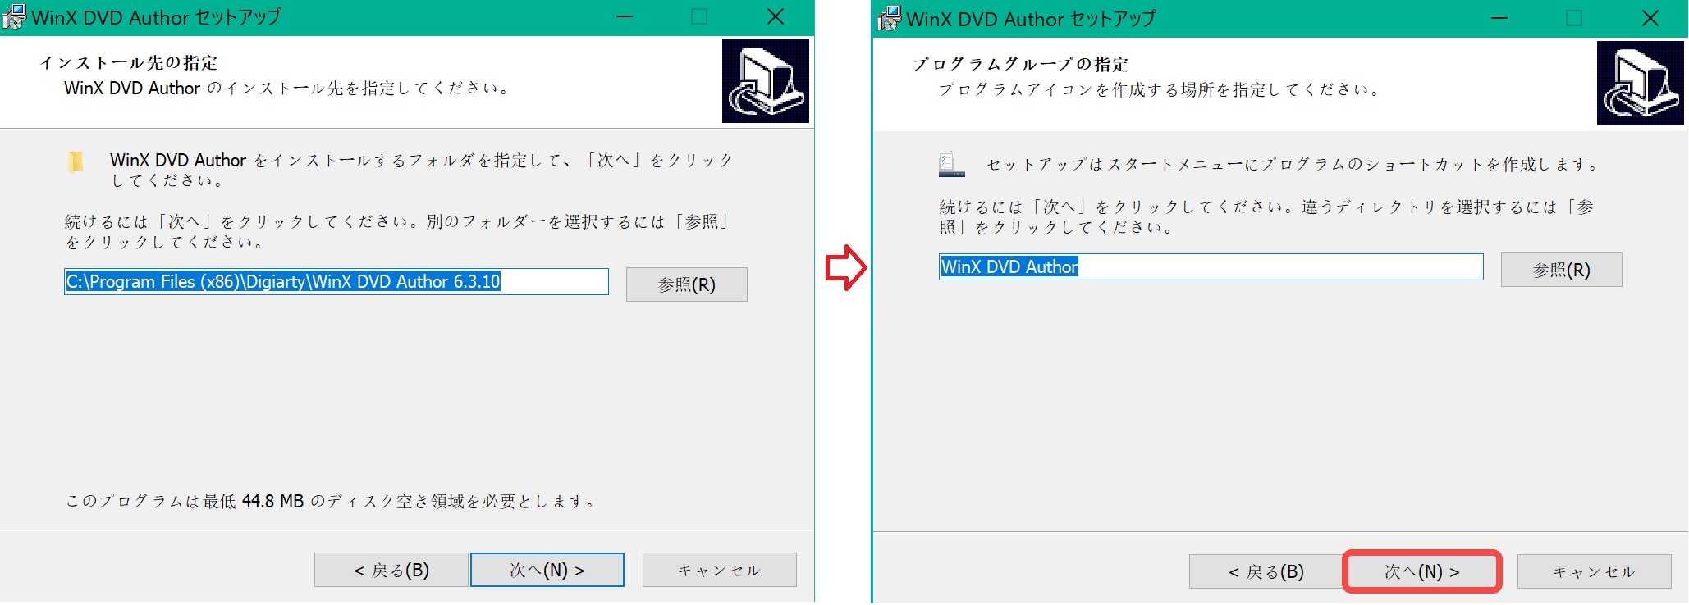Click start menu shortcut icon in right window

tap(951, 164)
